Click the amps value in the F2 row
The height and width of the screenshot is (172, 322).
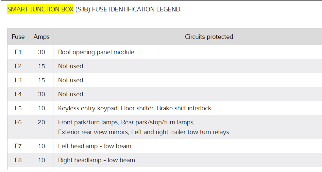pos(42,66)
